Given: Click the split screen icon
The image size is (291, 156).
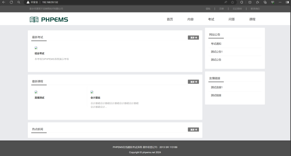Looking at the screenshot, I should point(250,2).
